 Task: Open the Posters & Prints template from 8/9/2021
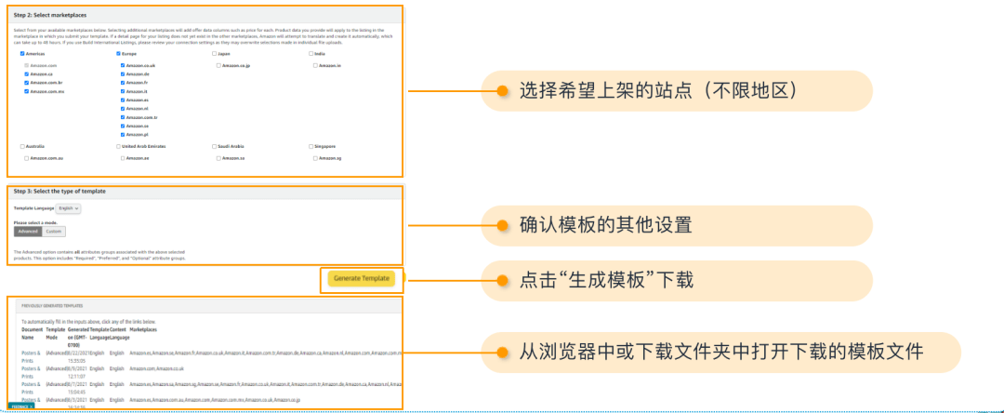(31, 368)
